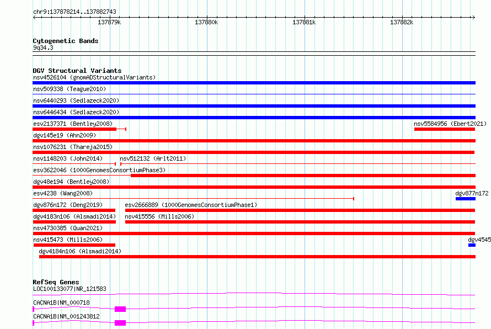Select the Cytogenetic Bands track title
Viewport: 491px width, 329px height.
(66, 41)
